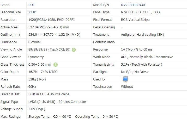Click the Max. Ratings label
This screenshot has height=119, width=187.
[10, 116]
